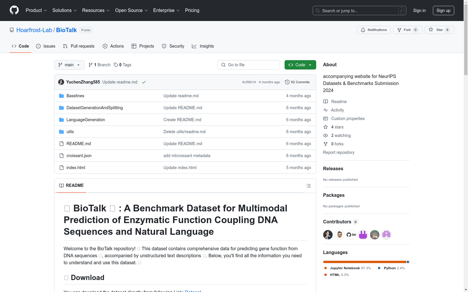
Task: Expand the Product menu
Action: pos(36,11)
